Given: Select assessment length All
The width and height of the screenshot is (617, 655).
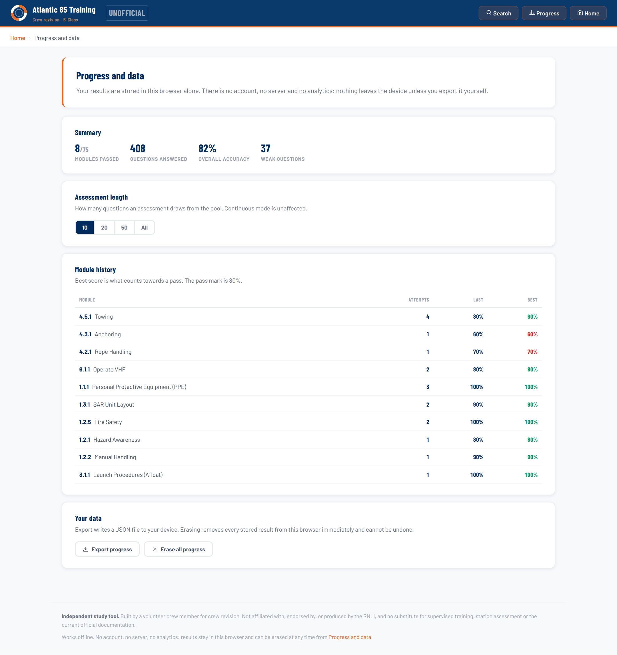Looking at the screenshot, I should (144, 228).
